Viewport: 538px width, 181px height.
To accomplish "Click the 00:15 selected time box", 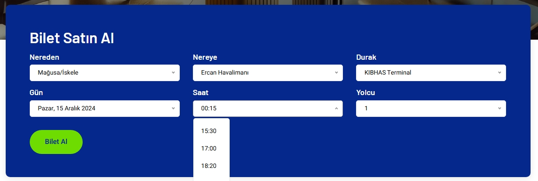I will [268, 109].
